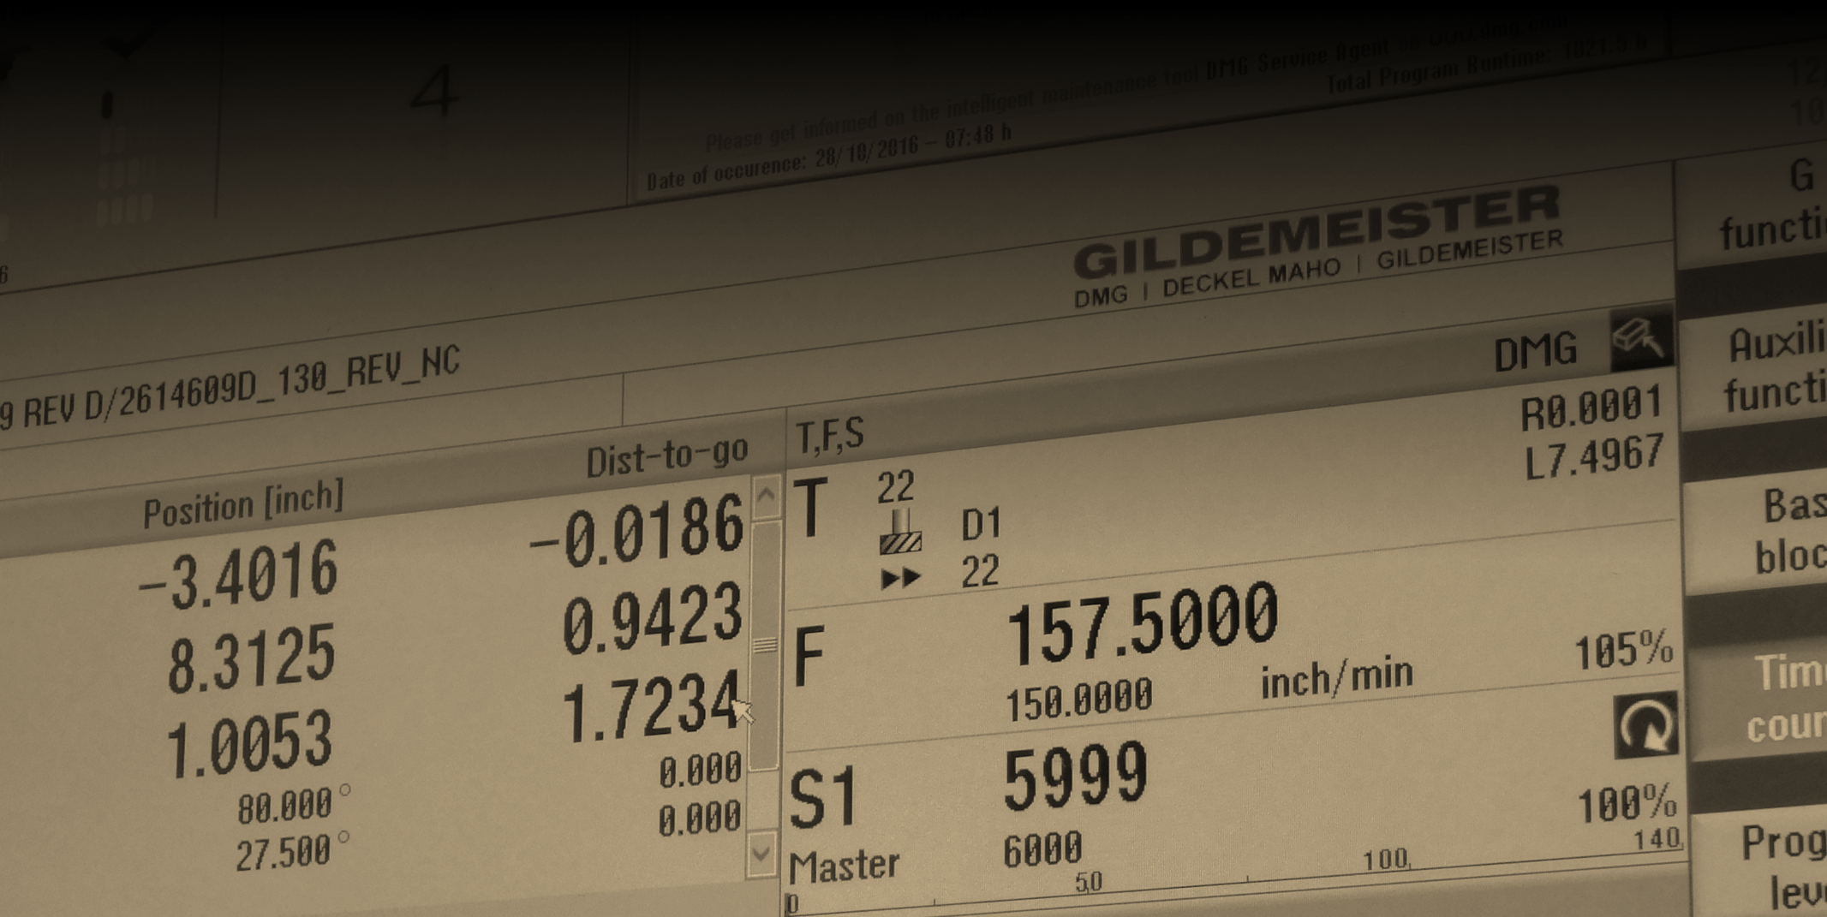Click the actual spindle speed 5999
Image resolution: width=1827 pixels, height=917 pixels.
pos(1075,777)
